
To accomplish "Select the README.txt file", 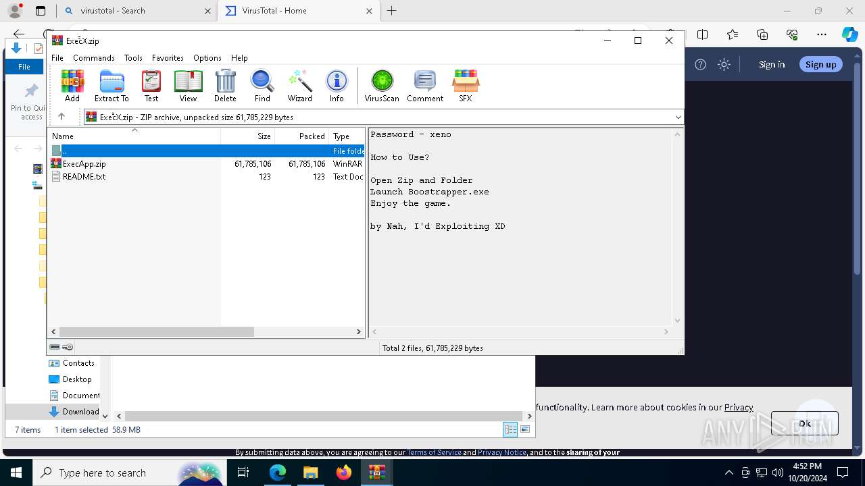I will pos(84,177).
